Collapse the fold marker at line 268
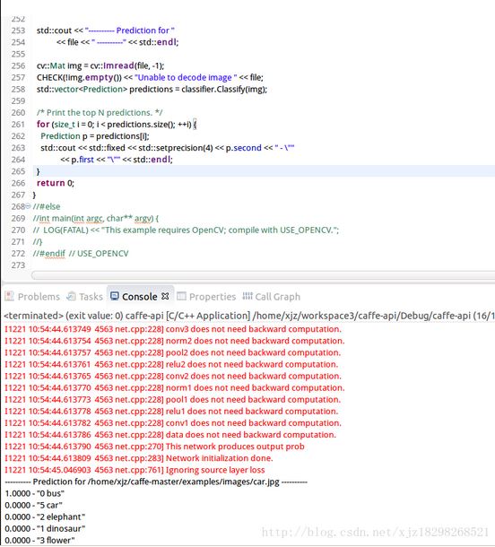The height and width of the screenshot is (547, 495). pos(29,206)
